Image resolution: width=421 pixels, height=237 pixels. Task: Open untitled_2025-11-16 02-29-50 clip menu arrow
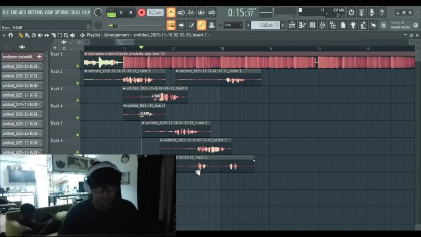(x=124, y=88)
